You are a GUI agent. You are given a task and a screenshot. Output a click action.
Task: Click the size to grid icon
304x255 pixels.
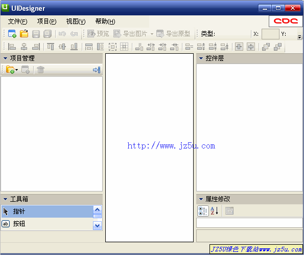tap(124, 47)
